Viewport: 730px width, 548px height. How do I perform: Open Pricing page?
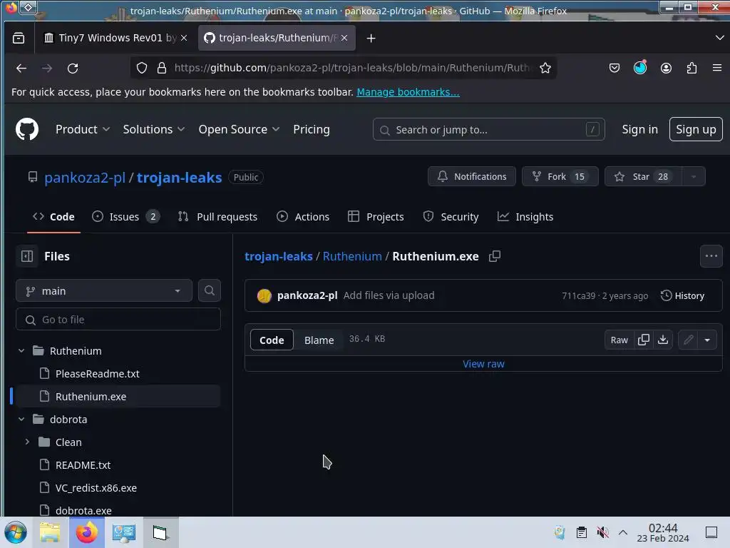point(312,129)
